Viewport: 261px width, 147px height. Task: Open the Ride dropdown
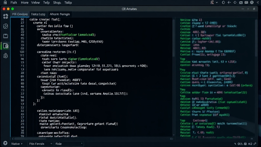(x=69, y=144)
